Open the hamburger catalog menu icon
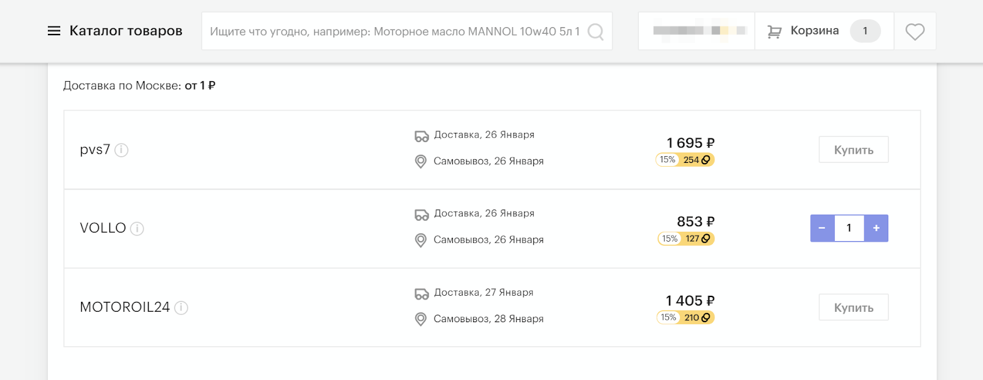983x380 pixels. pos(54,31)
